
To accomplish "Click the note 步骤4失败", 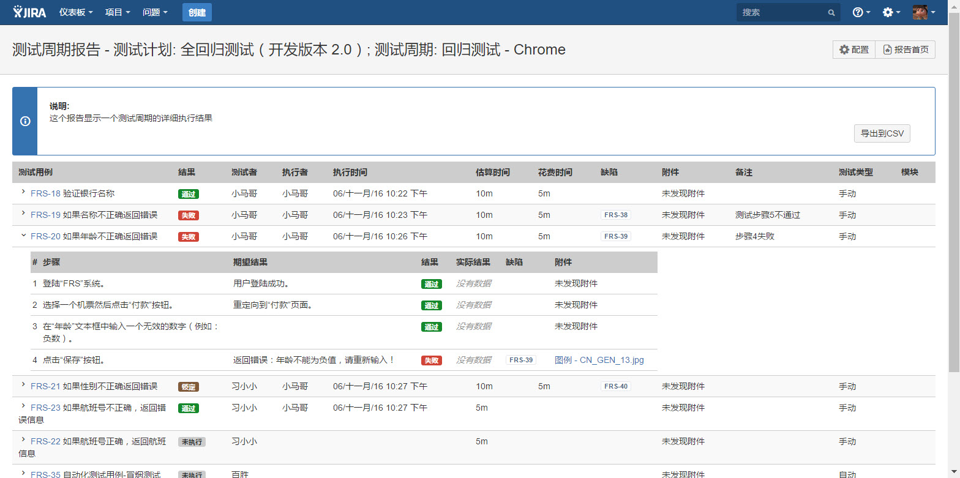I will pos(755,236).
